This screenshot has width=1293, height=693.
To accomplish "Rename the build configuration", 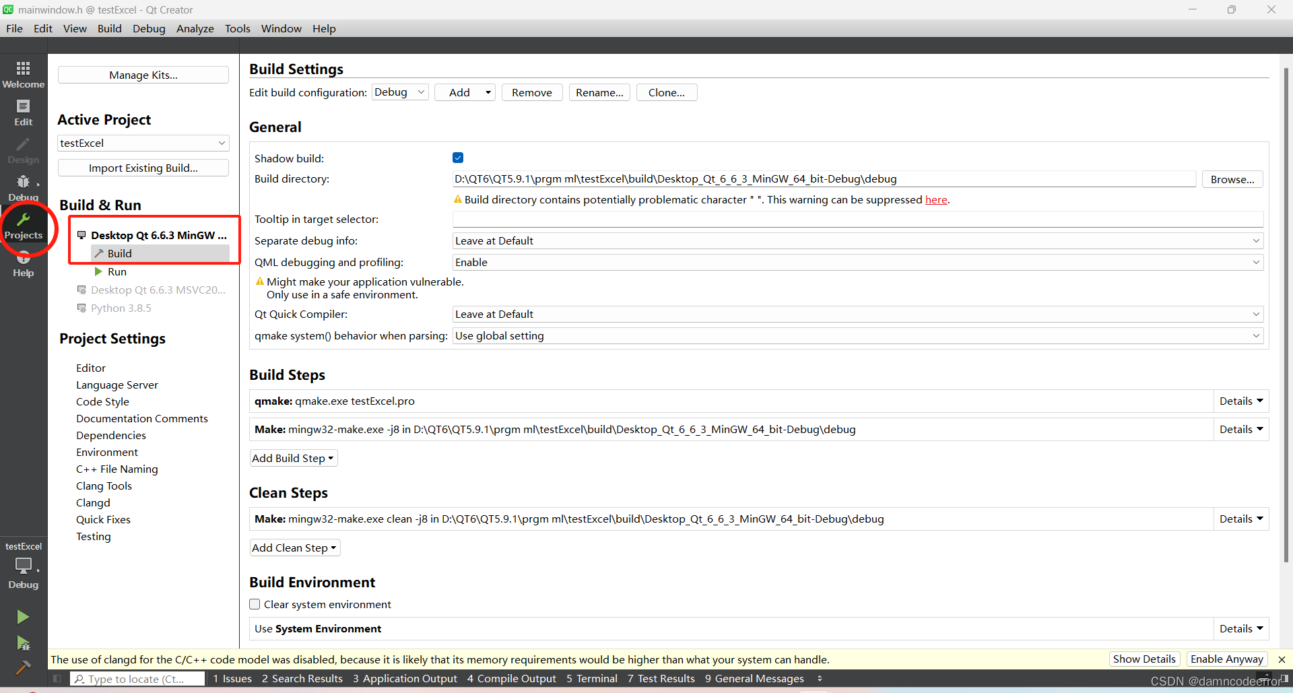I will (x=599, y=92).
